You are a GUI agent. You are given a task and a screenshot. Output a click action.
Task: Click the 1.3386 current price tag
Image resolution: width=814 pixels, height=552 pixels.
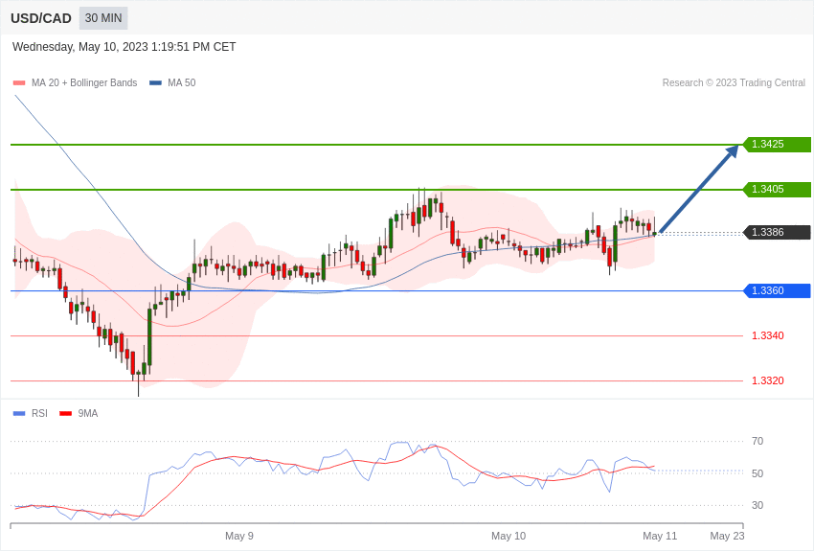point(777,232)
